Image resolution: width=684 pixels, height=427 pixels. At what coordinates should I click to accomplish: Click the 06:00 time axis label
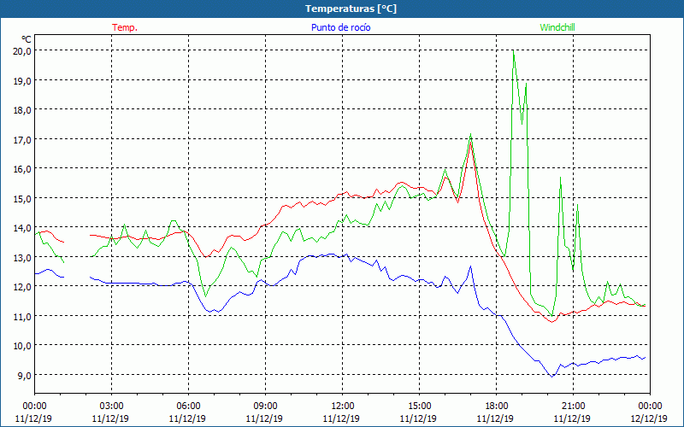click(188, 407)
